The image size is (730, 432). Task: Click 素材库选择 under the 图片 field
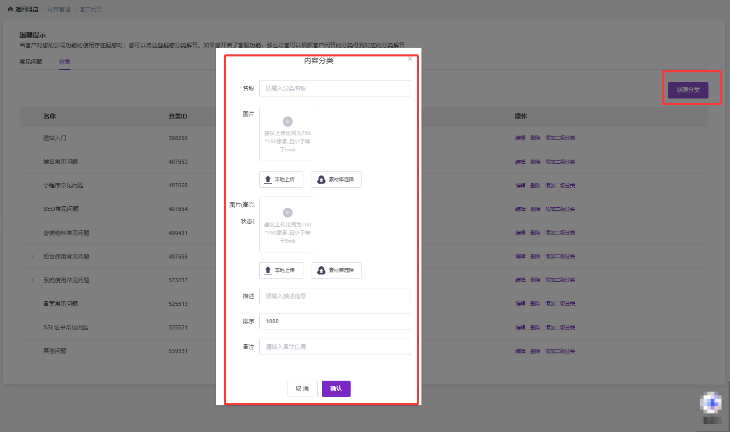(337, 180)
